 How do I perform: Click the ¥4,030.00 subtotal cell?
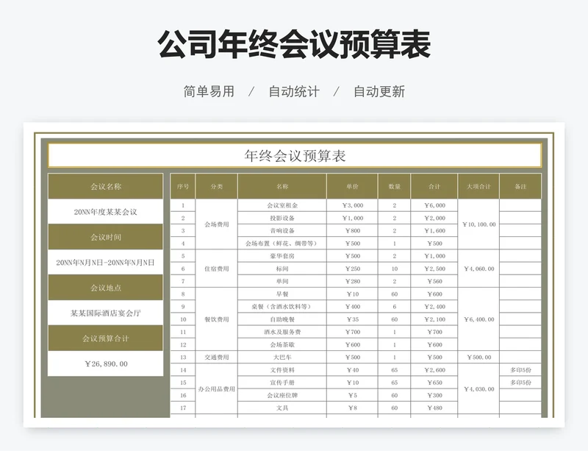(479, 389)
